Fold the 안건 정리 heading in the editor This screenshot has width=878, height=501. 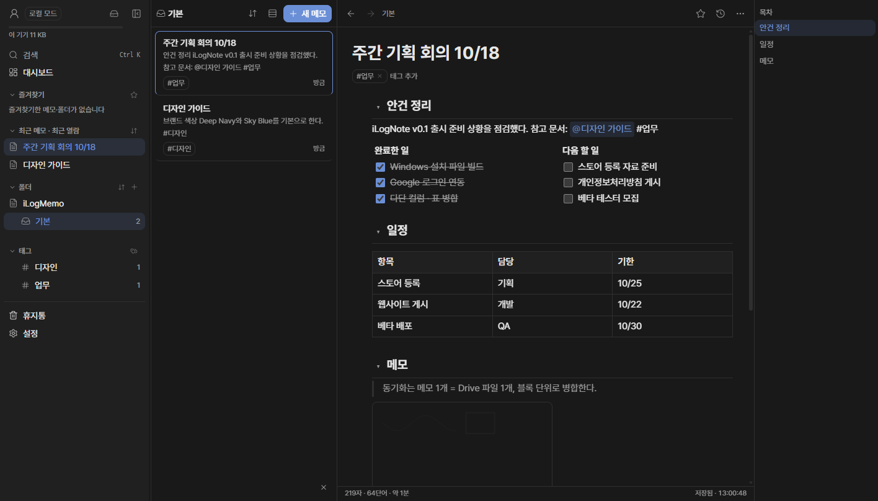point(378,107)
